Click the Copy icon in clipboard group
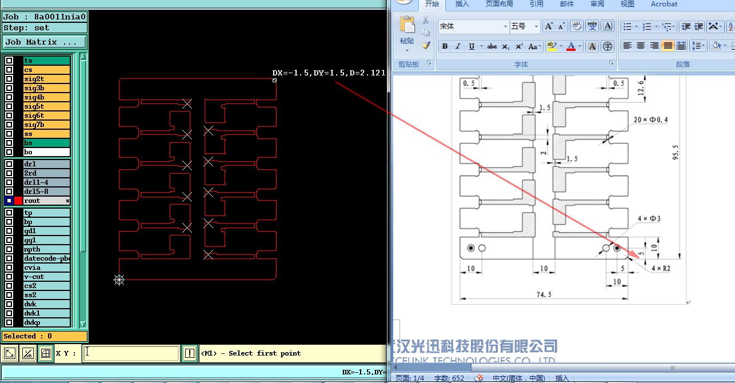This screenshot has width=735, height=383. [426, 33]
